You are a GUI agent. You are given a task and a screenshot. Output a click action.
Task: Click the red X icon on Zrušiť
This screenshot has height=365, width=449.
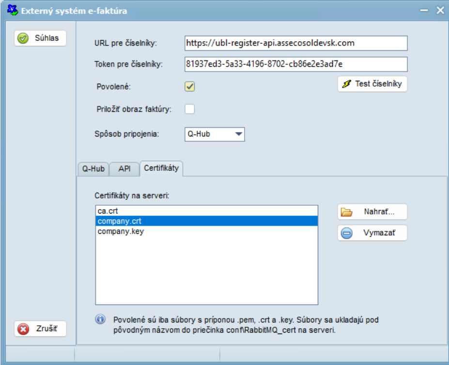pyautogui.click(x=23, y=329)
